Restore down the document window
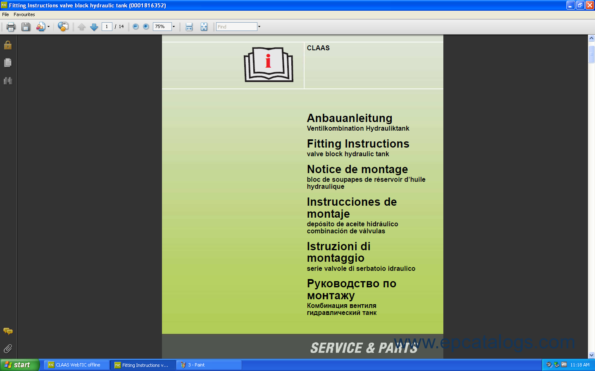Viewport: 595px width, 371px height. [x=580, y=5]
